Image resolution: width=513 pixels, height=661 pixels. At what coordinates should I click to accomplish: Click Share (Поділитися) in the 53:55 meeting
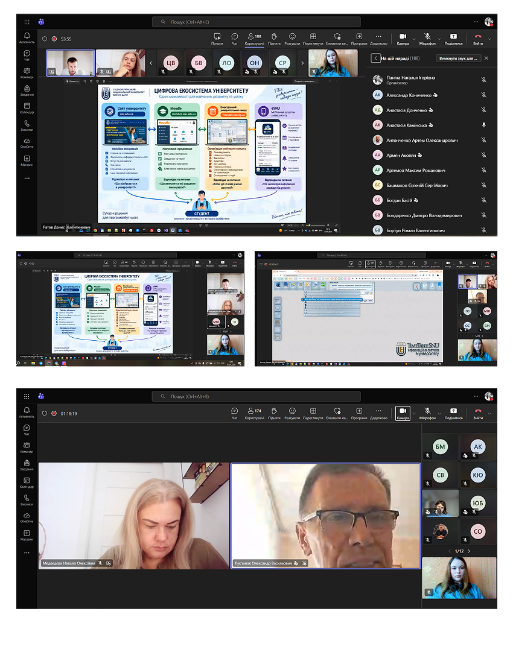click(453, 39)
